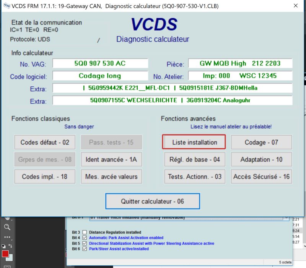306x268 pixels.
Task: Open Codage - 07
Action: tap(262, 142)
